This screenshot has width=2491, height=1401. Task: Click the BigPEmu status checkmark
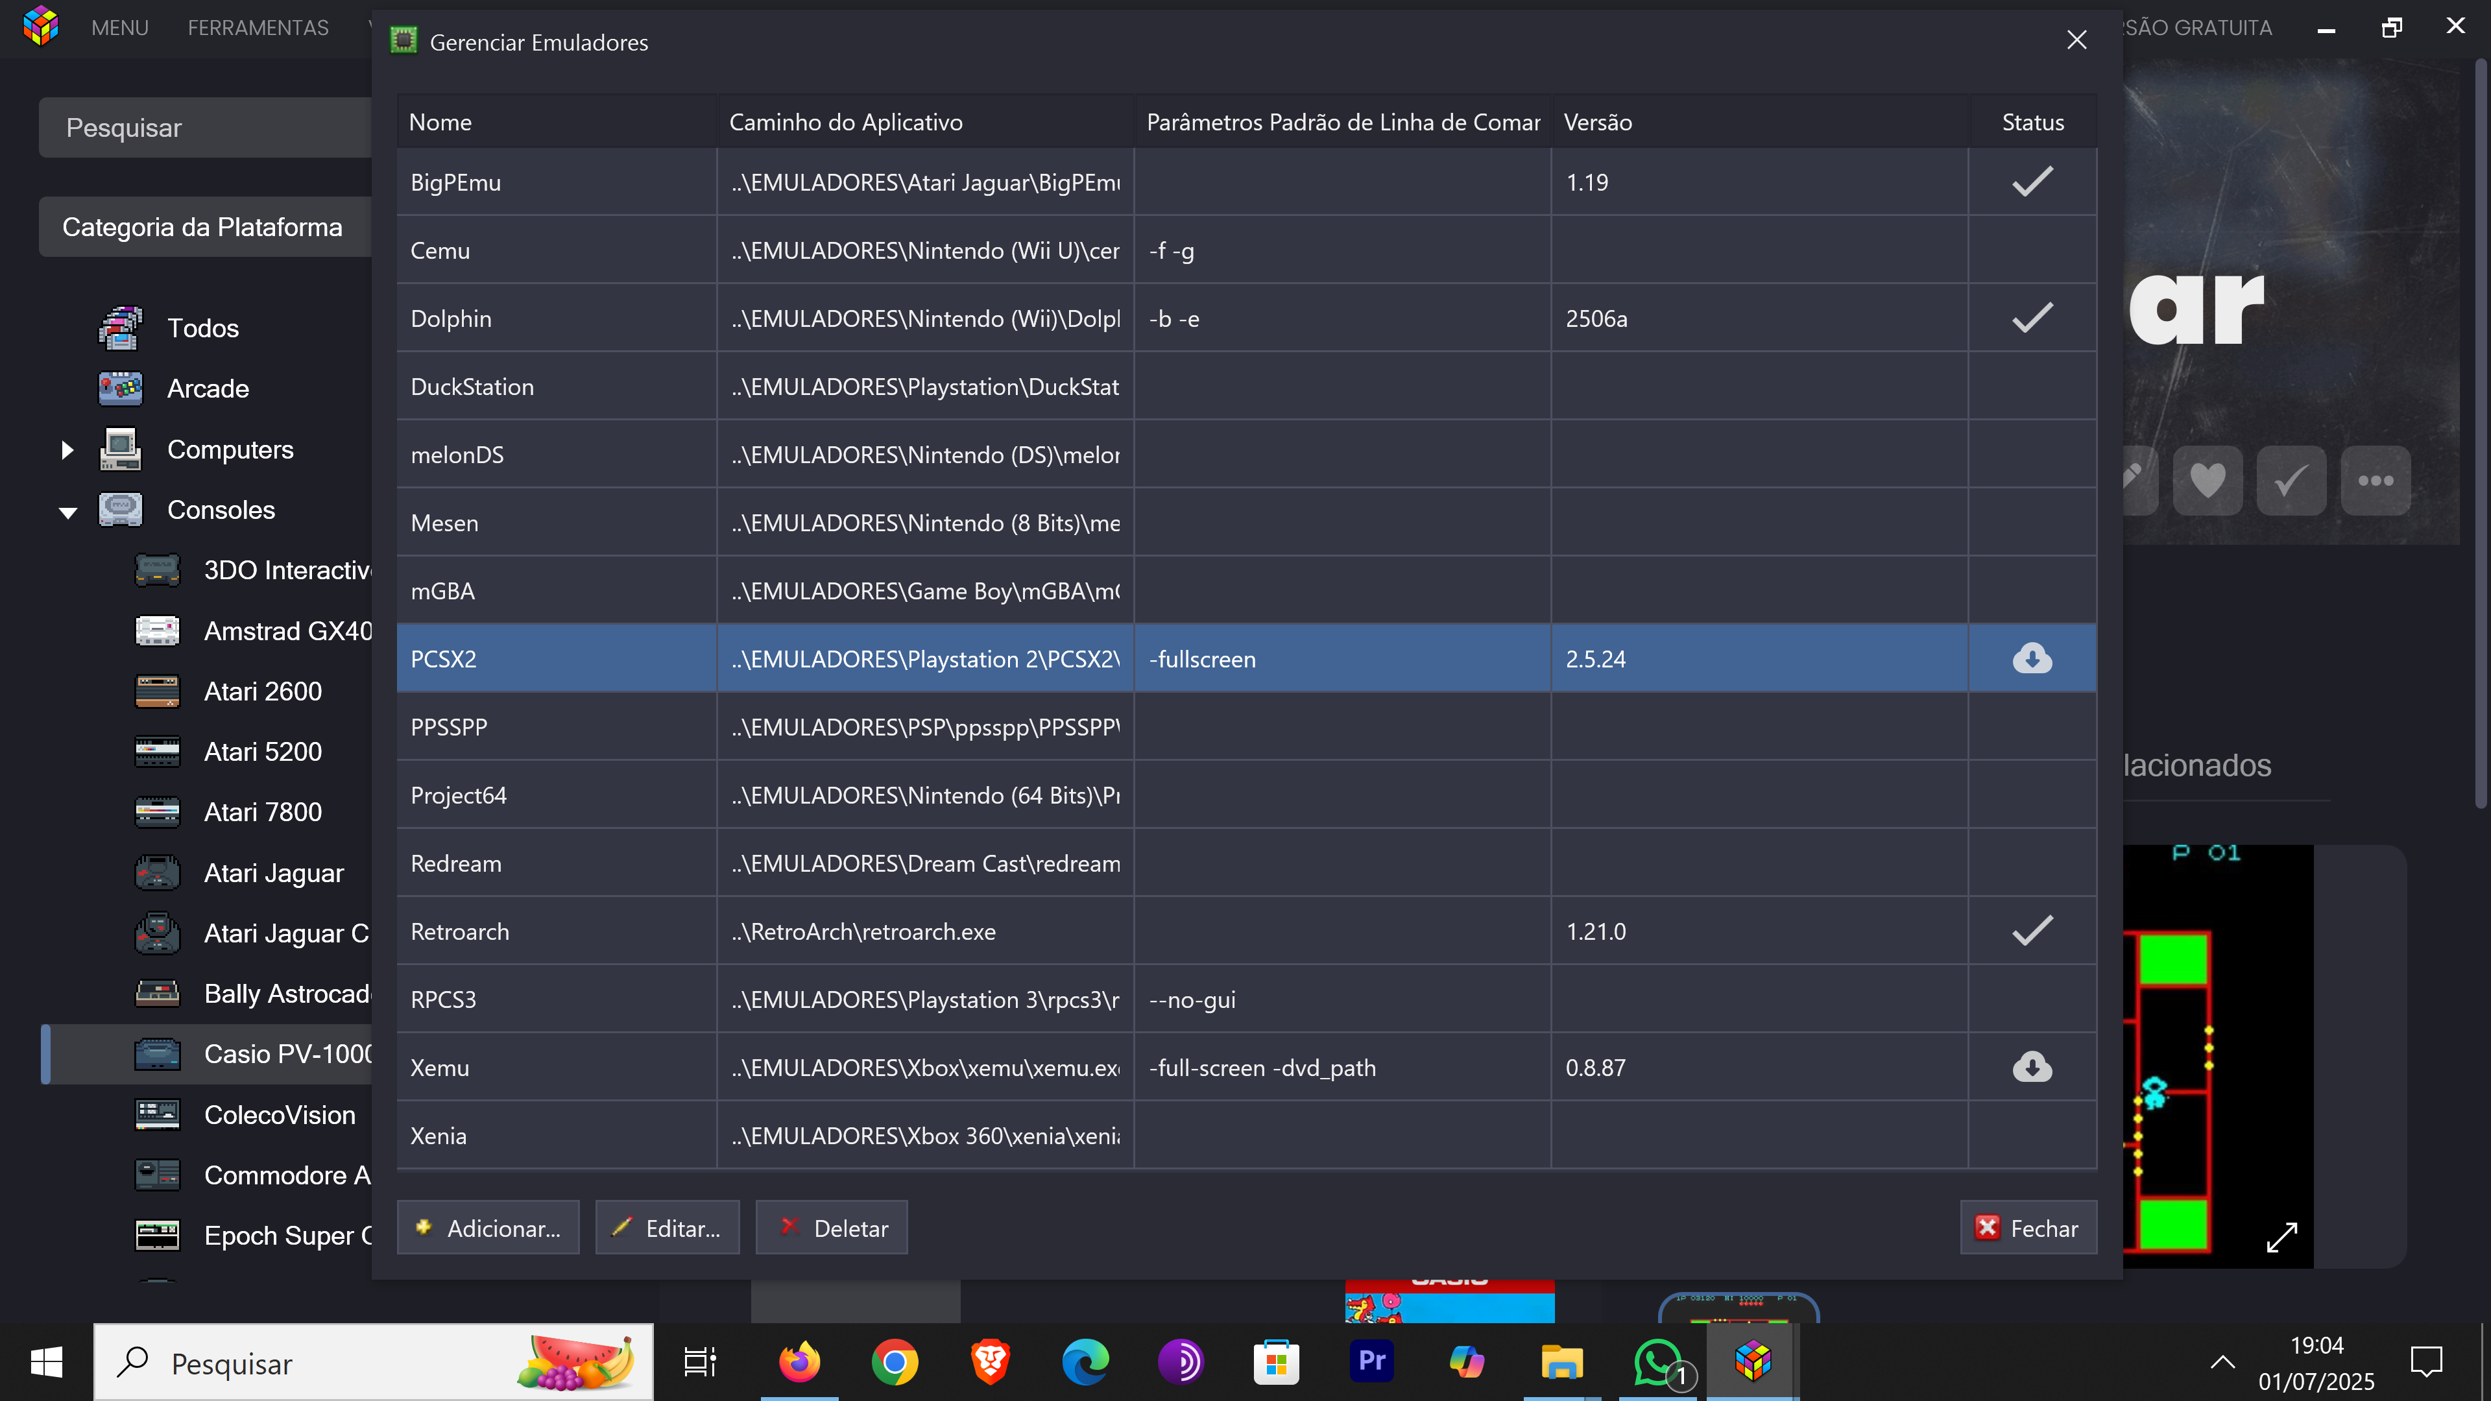click(x=2032, y=181)
